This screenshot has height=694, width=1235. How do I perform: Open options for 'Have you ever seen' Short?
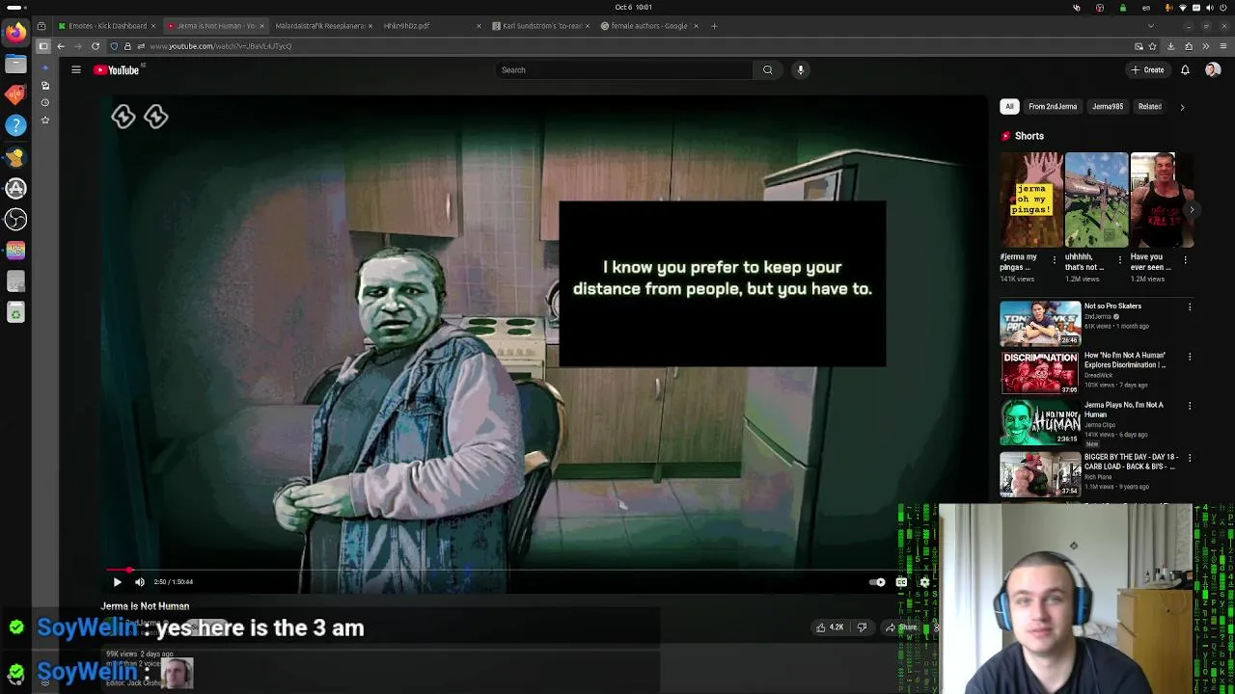click(1185, 259)
